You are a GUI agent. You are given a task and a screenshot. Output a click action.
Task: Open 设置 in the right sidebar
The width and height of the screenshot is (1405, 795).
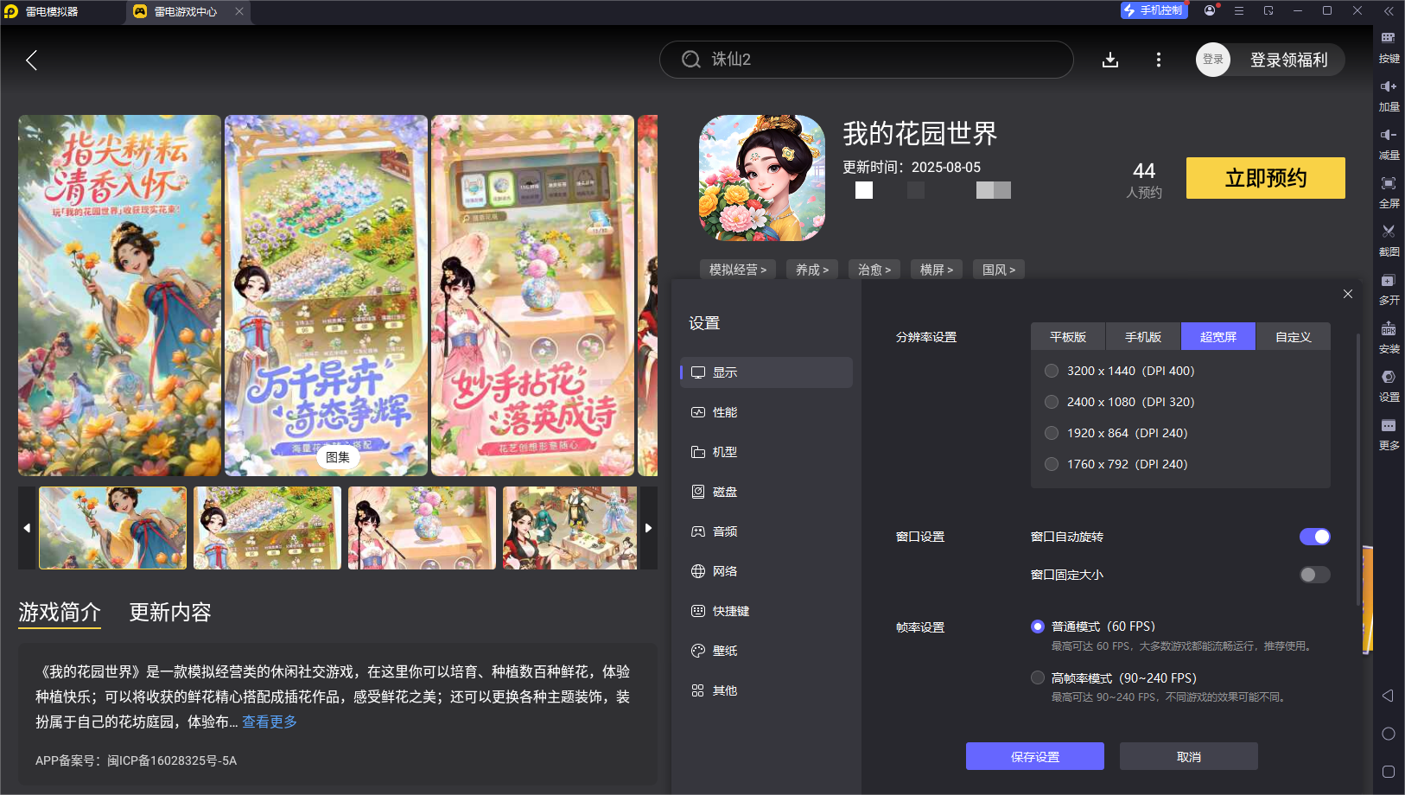pos(1389,385)
